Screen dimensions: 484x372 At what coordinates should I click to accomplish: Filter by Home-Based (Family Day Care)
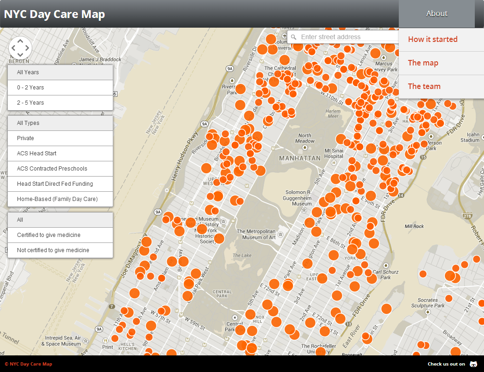coord(60,199)
